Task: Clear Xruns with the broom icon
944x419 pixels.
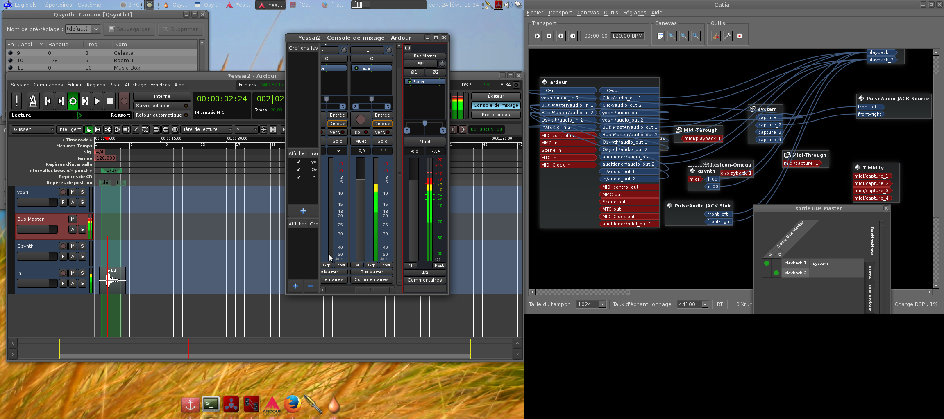Action: point(716,36)
